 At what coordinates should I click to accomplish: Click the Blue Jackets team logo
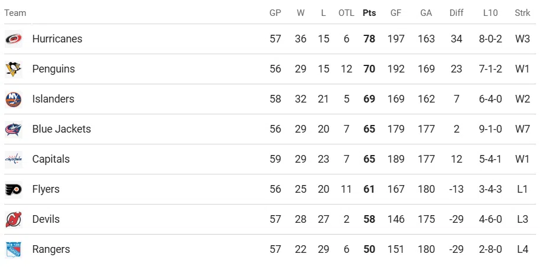click(x=14, y=129)
